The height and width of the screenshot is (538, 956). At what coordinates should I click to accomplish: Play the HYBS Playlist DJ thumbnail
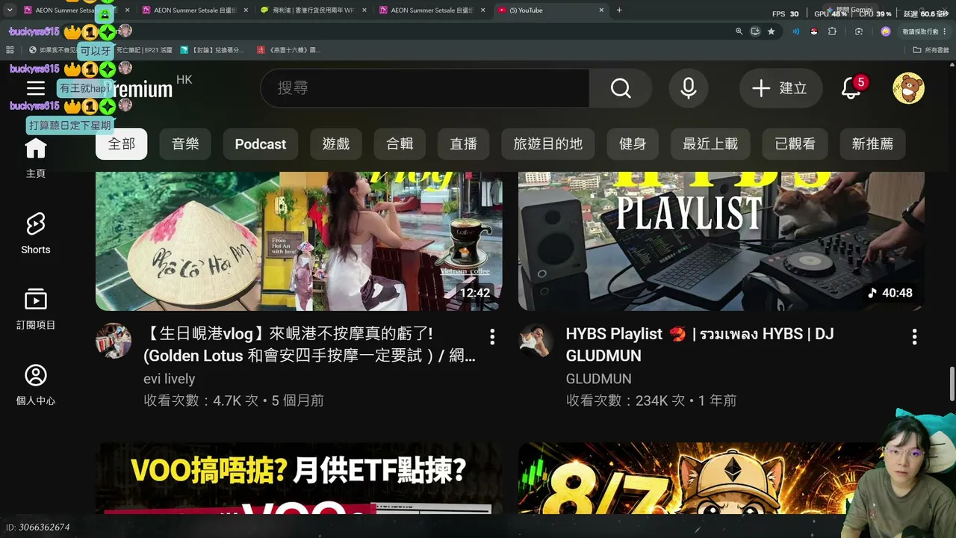click(721, 241)
